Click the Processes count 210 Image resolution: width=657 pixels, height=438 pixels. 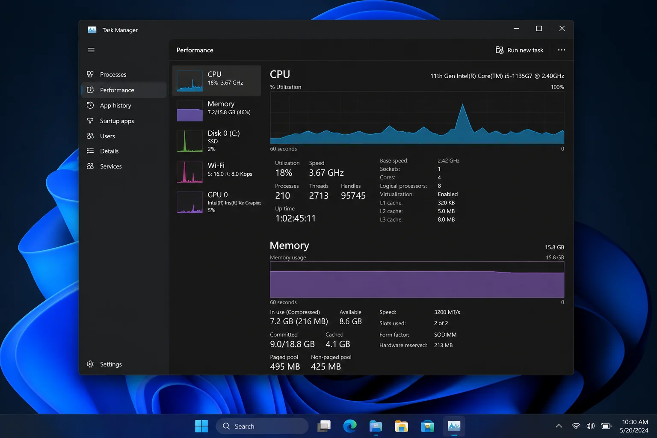pyautogui.click(x=283, y=195)
